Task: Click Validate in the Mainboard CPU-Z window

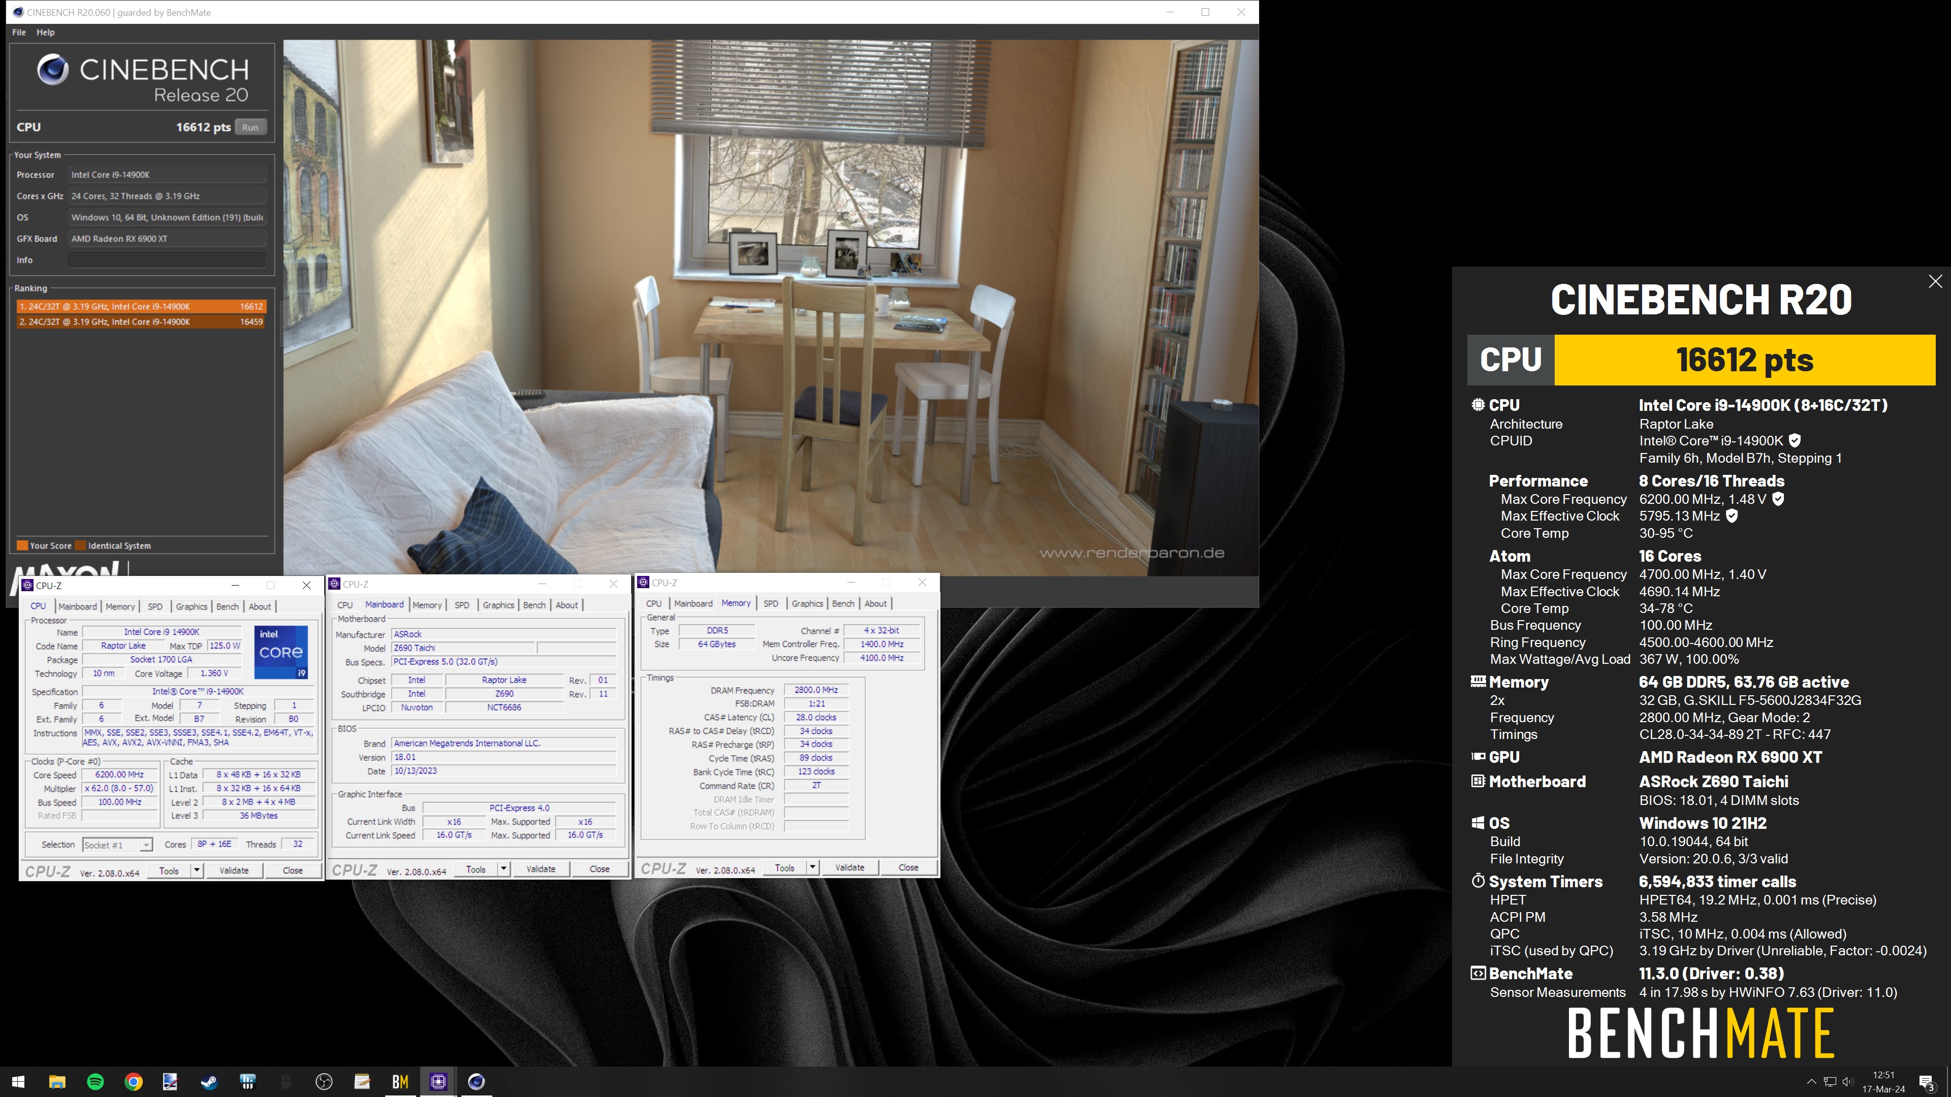Action: pos(541,868)
